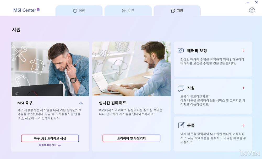Expand the 지원 card chevron arrow
The height and width of the screenshot is (159, 262).
click(243, 88)
